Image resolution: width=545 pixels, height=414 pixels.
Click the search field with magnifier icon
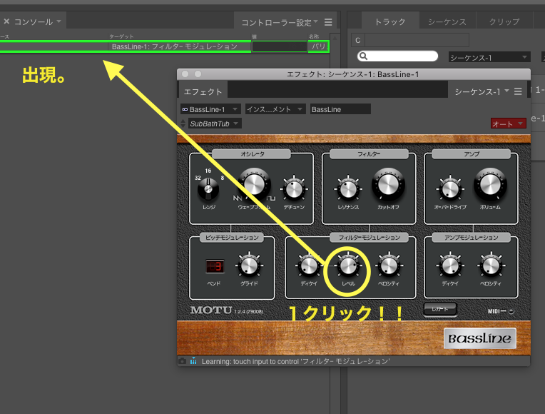point(397,56)
